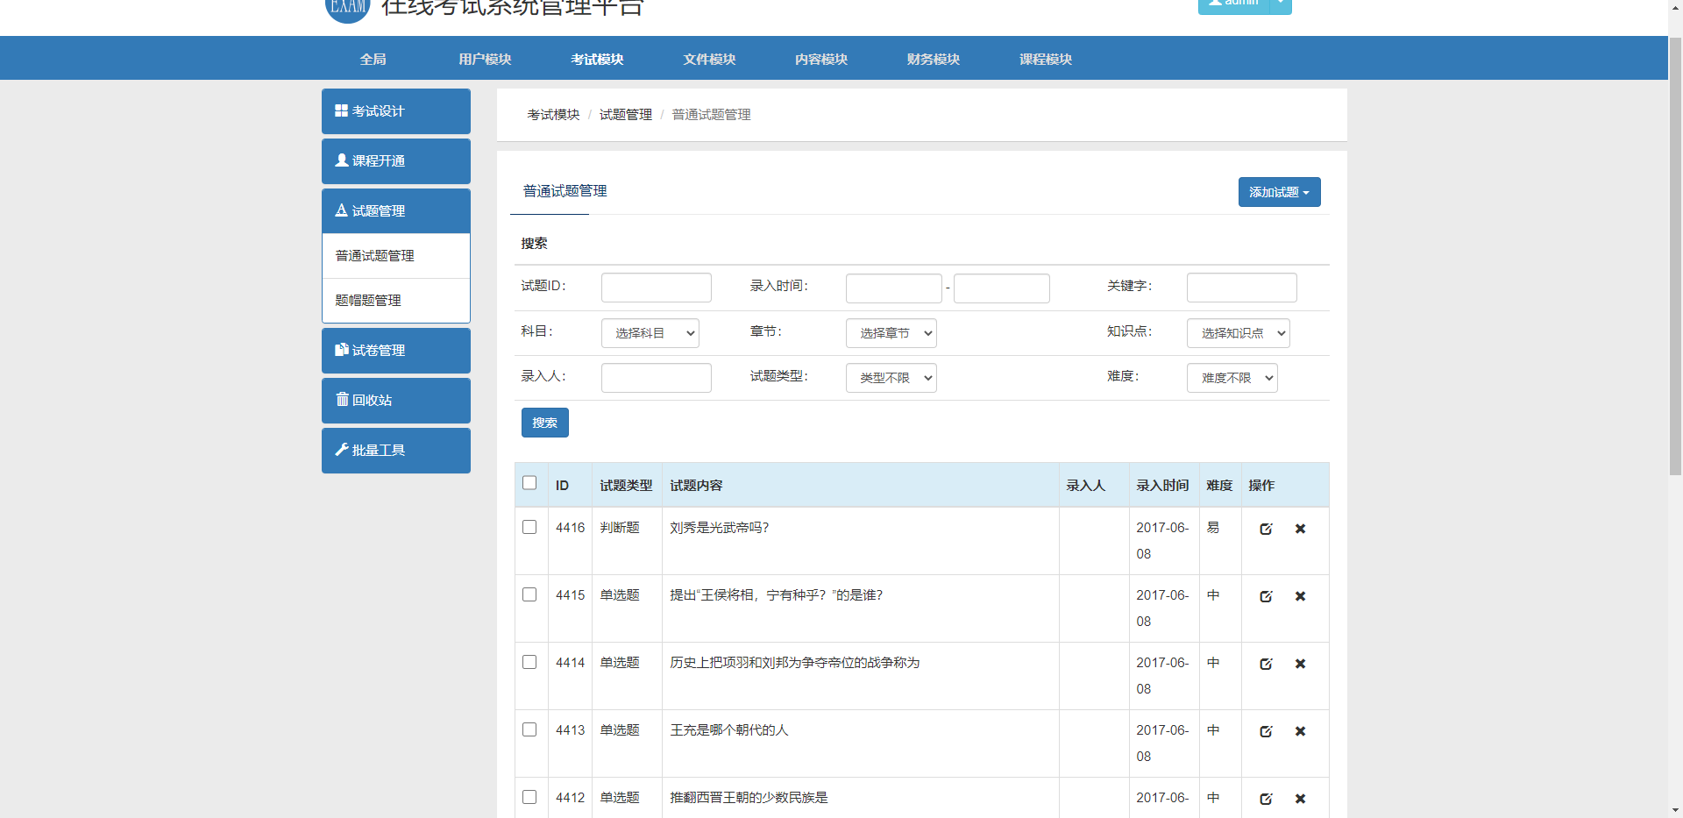This screenshot has height=818, width=1683.
Task: Check the box for question 4412
Action: (x=529, y=797)
